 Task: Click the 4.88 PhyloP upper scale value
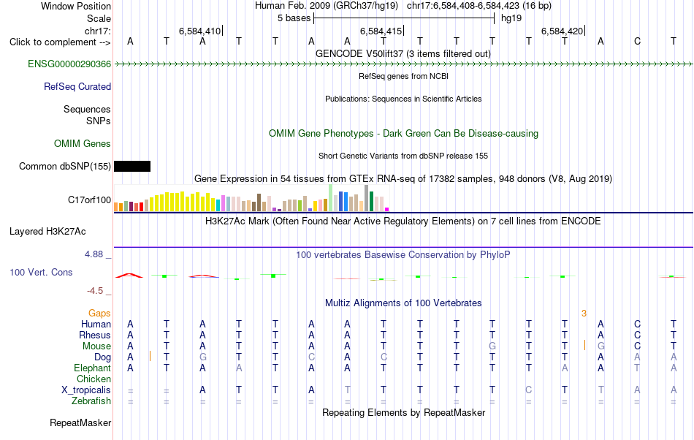(x=94, y=254)
